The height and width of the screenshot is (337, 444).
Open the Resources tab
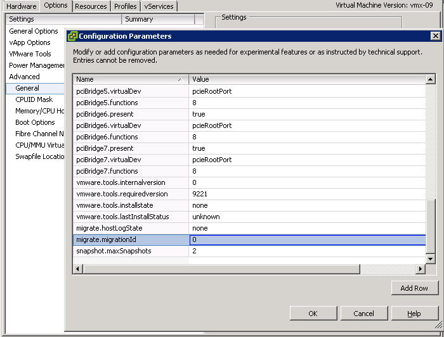pos(91,6)
